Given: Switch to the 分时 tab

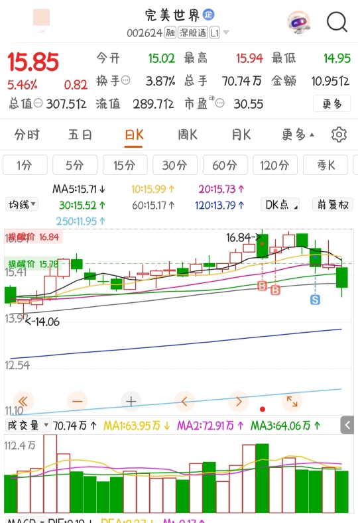Looking at the screenshot, I should (27, 135).
